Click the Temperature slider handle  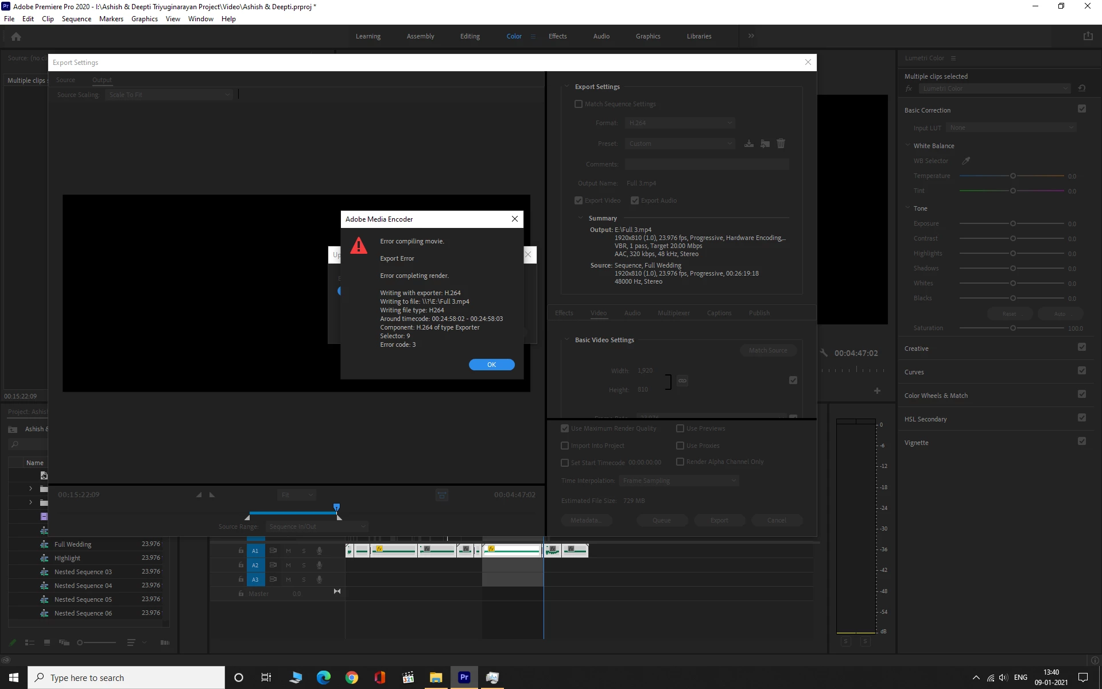click(1013, 176)
